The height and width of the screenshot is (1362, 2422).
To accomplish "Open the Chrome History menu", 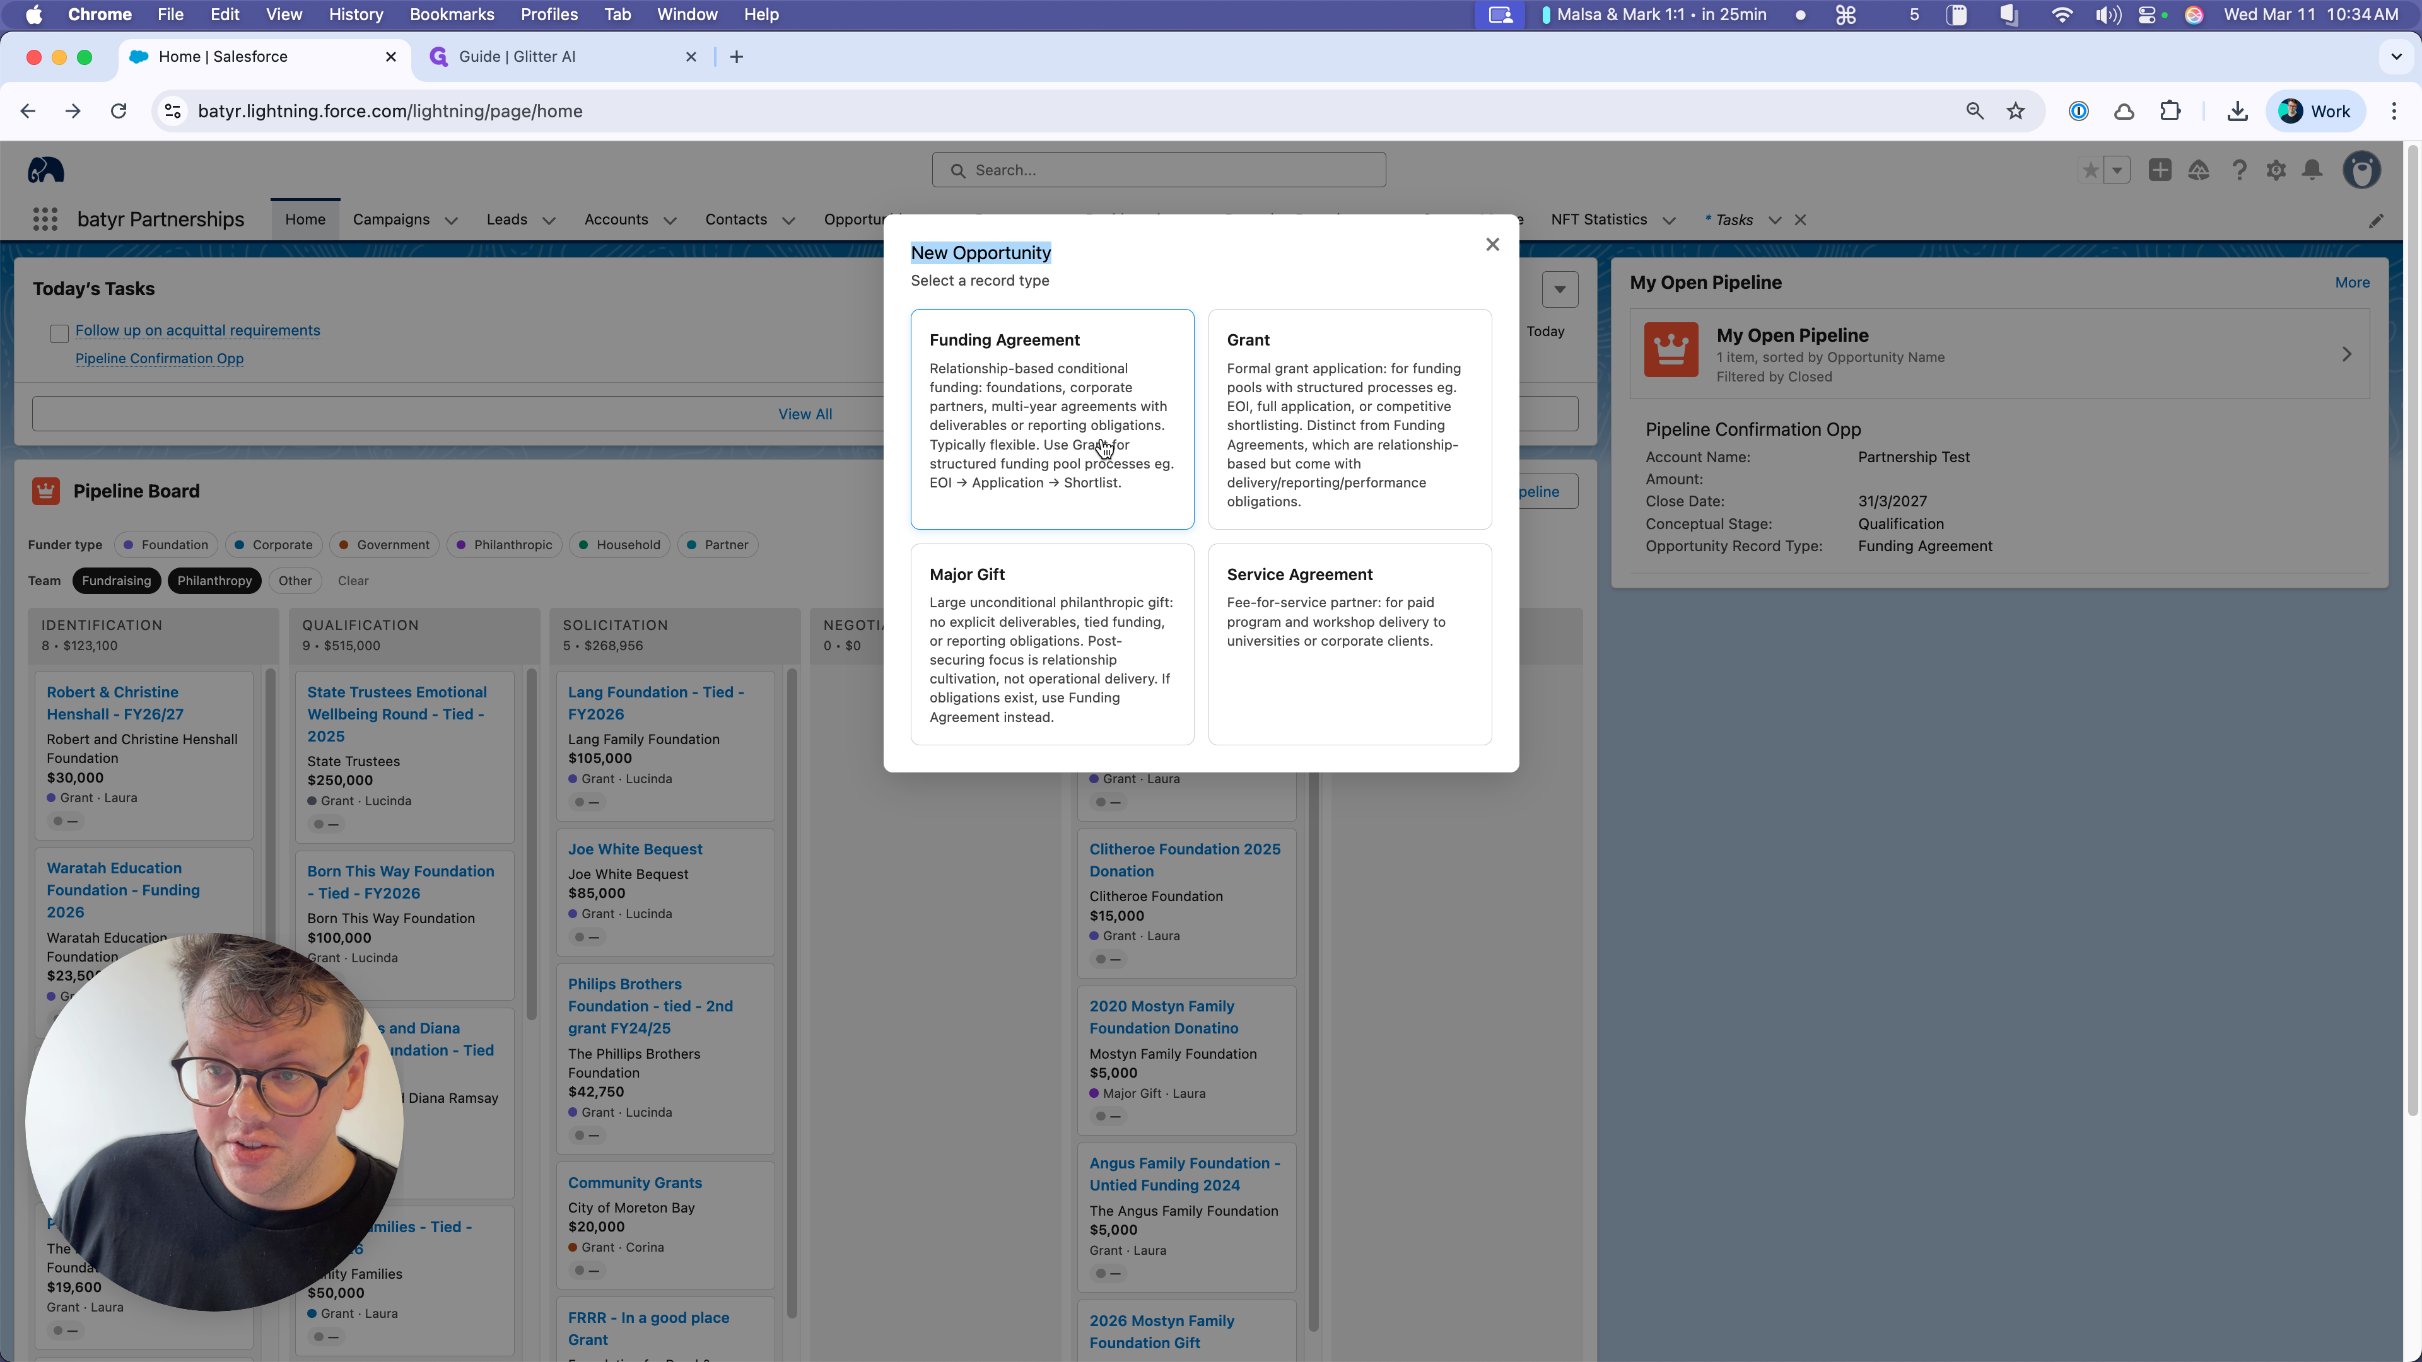I will click(x=355, y=15).
